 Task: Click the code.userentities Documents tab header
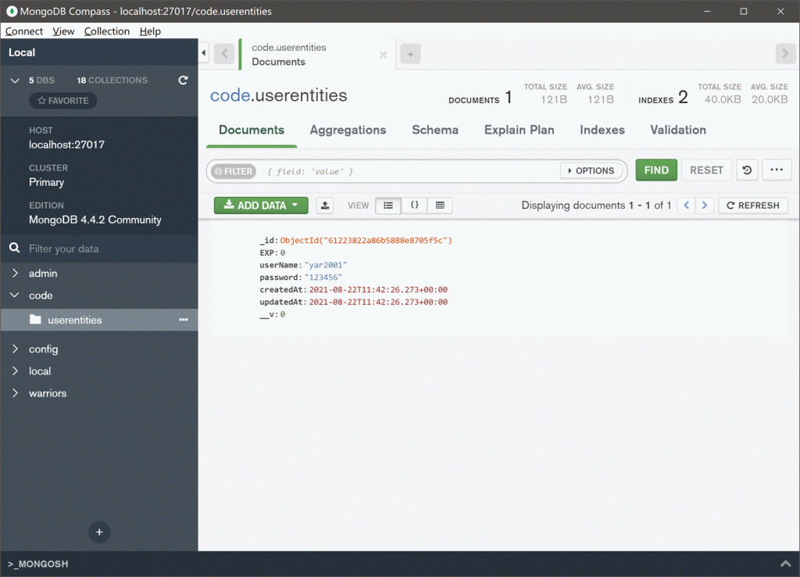point(317,54)
